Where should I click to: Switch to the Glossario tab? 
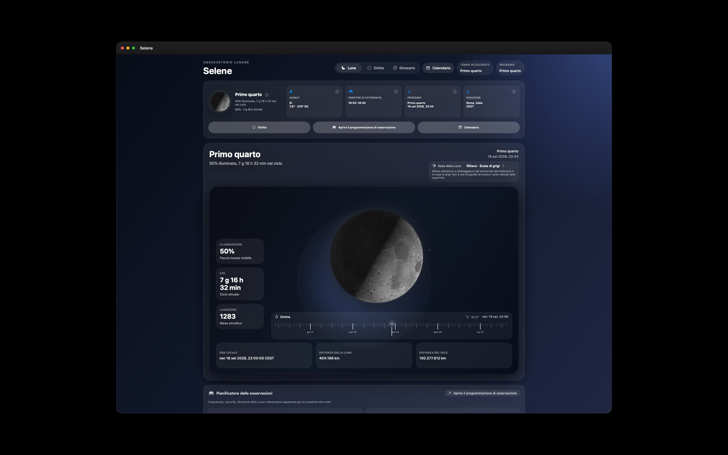tap(404, 68)
